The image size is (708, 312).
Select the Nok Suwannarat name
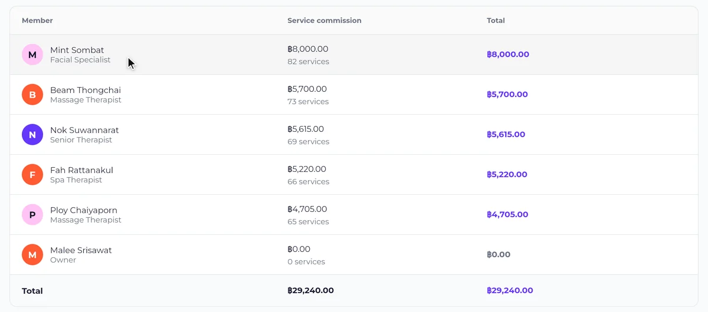(84, 130)
